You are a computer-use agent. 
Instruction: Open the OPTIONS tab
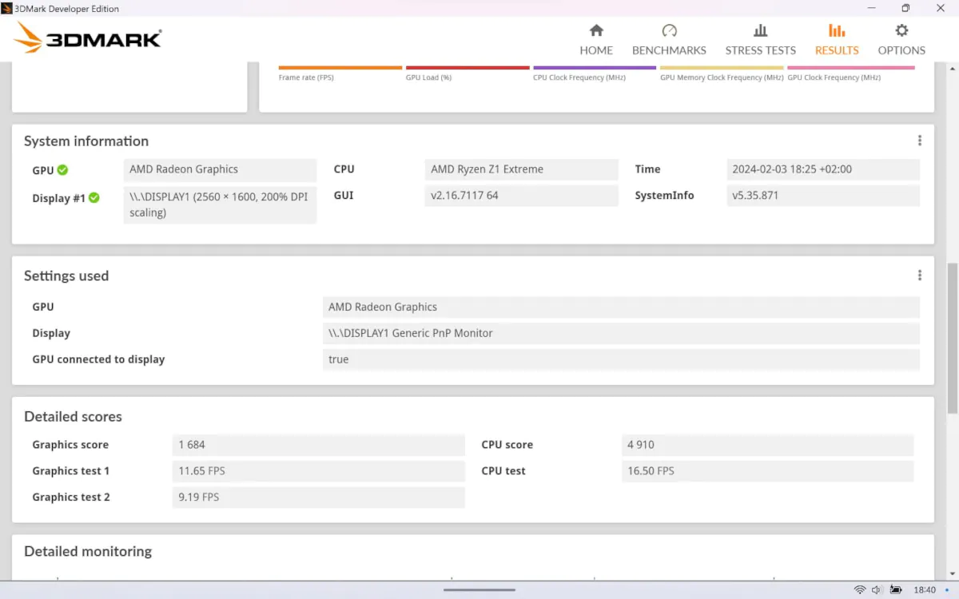pyautogui.click(x=901, y=39)
